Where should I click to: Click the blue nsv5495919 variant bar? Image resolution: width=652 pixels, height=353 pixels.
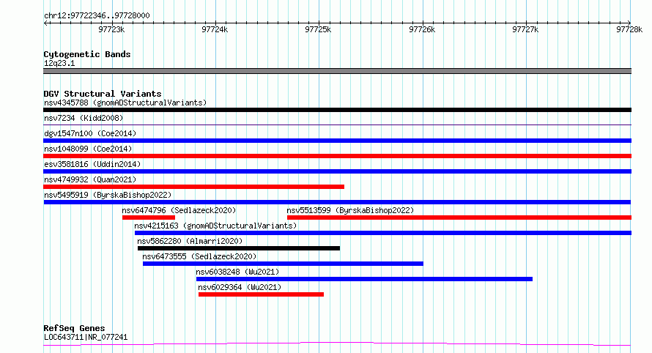(x=337, y=202)
